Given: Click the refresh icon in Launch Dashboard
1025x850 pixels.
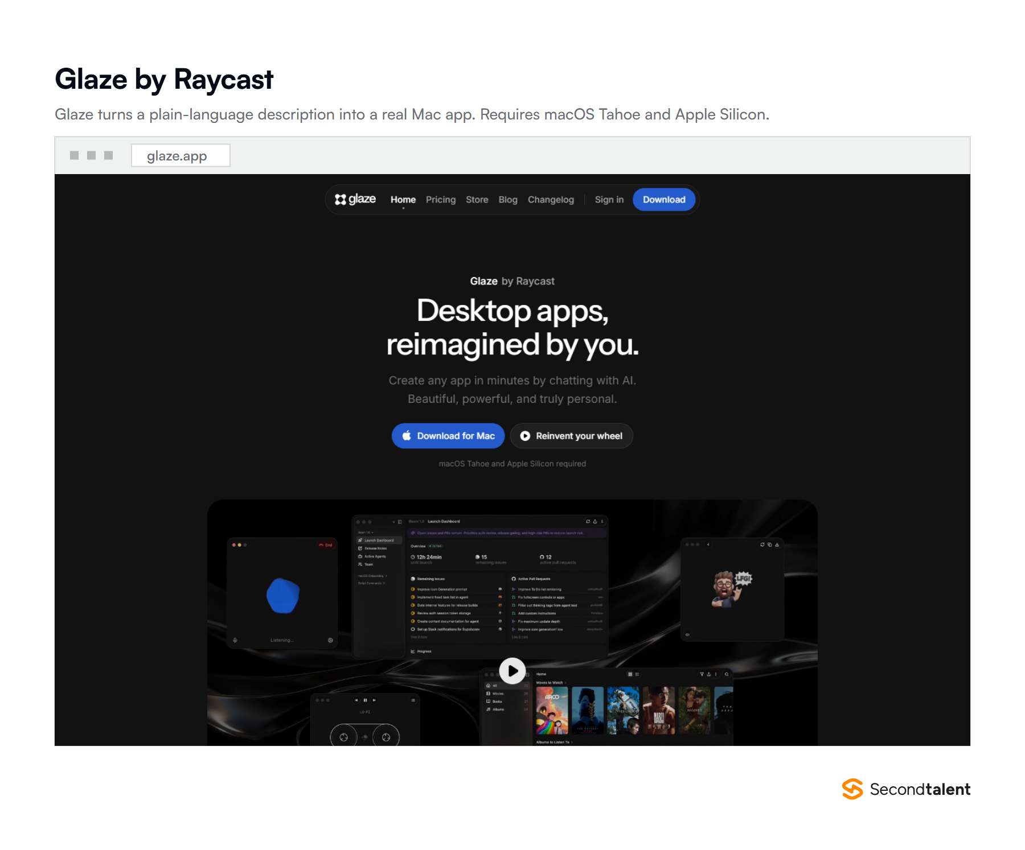Looking at the screenshot, I should click(588, 521).
